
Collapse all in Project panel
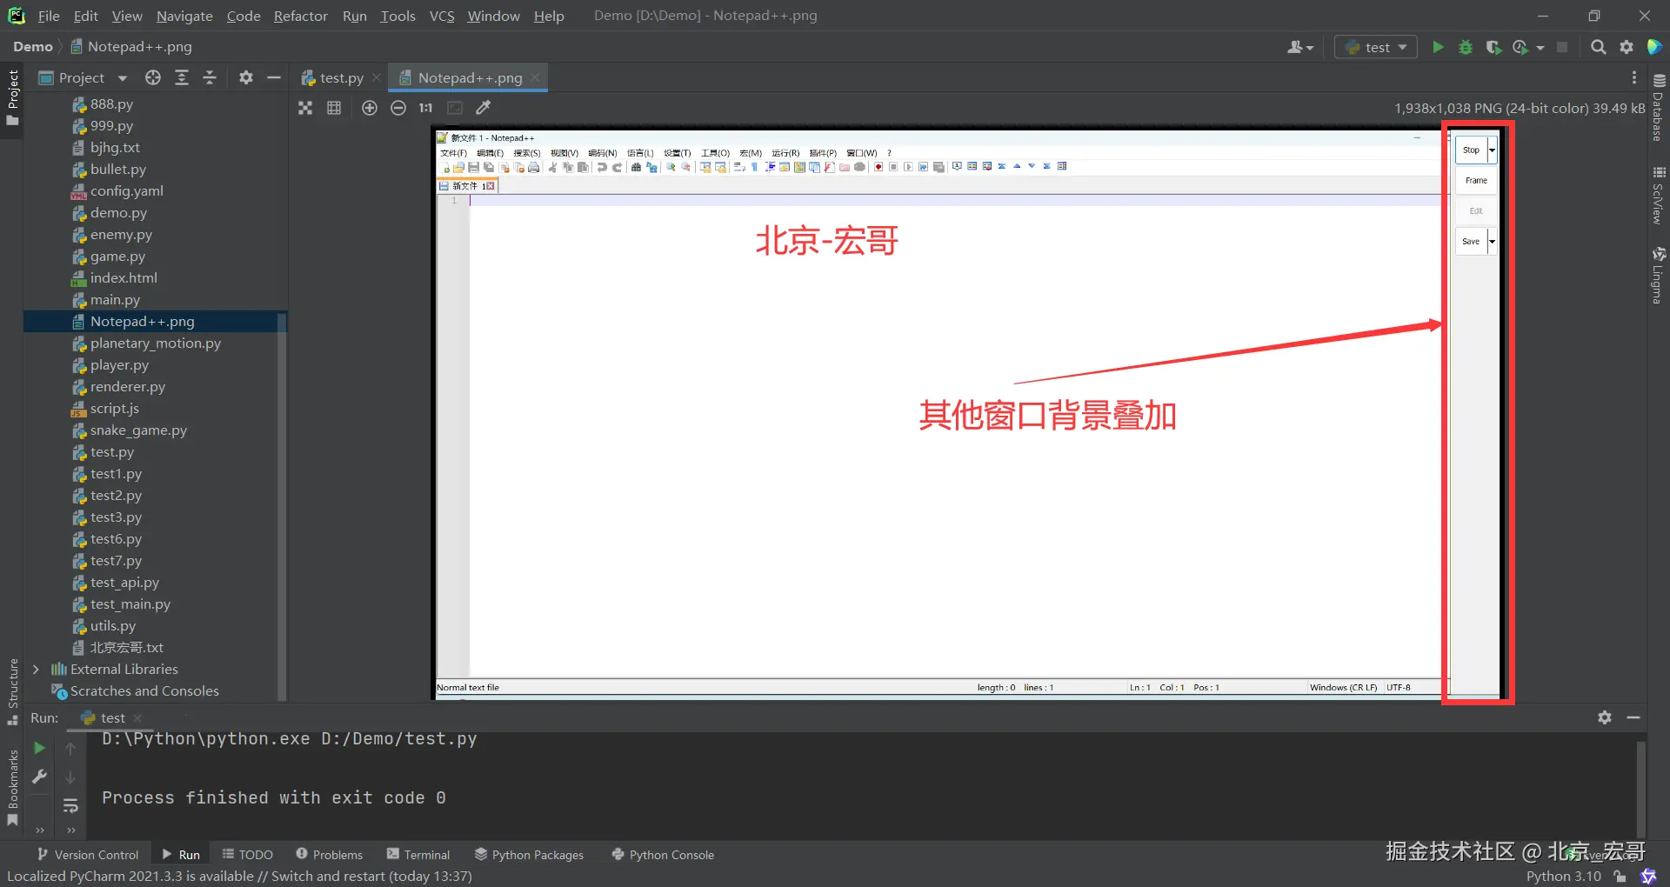[x=210, y=77]
